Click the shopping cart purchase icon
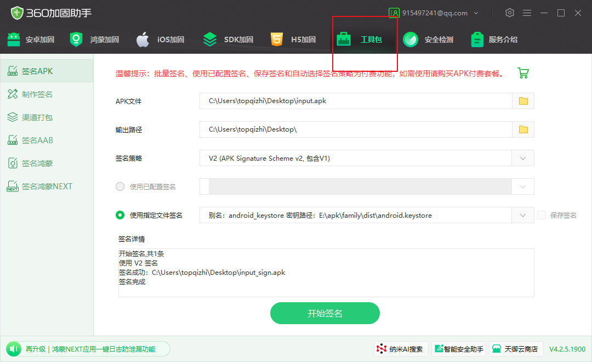Screen dimensions: 592x362 (523, 73)
